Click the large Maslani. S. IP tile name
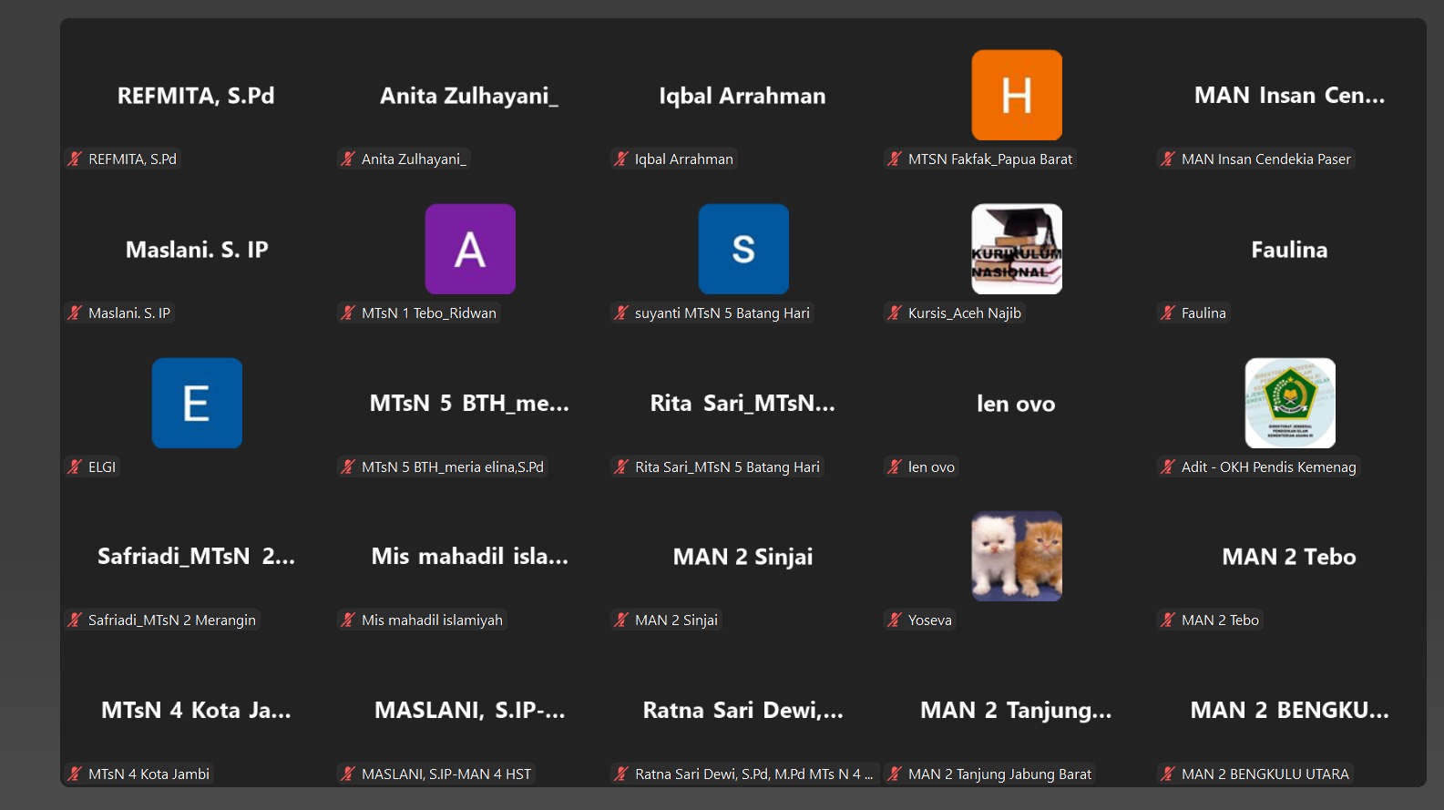Image resolution: width=1444 pixels, height=810 pixels. [197, 250]
